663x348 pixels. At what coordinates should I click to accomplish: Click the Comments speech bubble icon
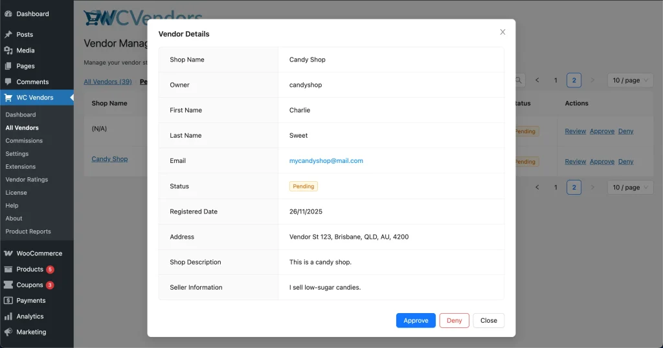tap(8, 82)
